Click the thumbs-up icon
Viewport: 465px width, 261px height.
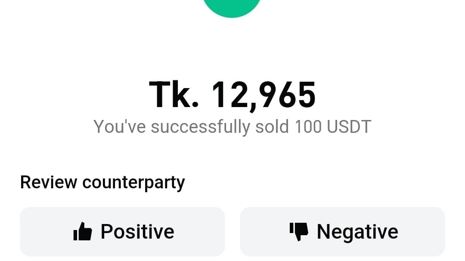[x=83, y=232]
